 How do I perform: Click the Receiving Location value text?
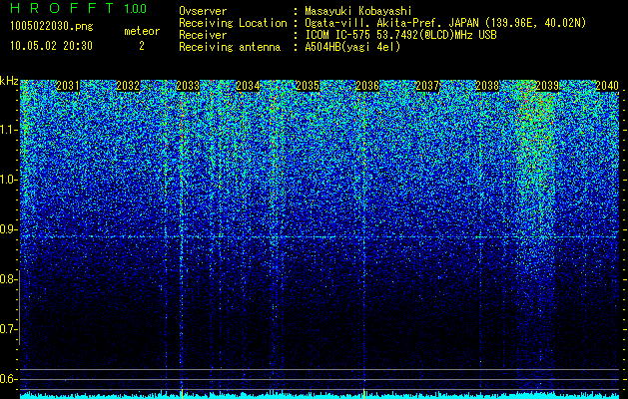pos(445,23)
